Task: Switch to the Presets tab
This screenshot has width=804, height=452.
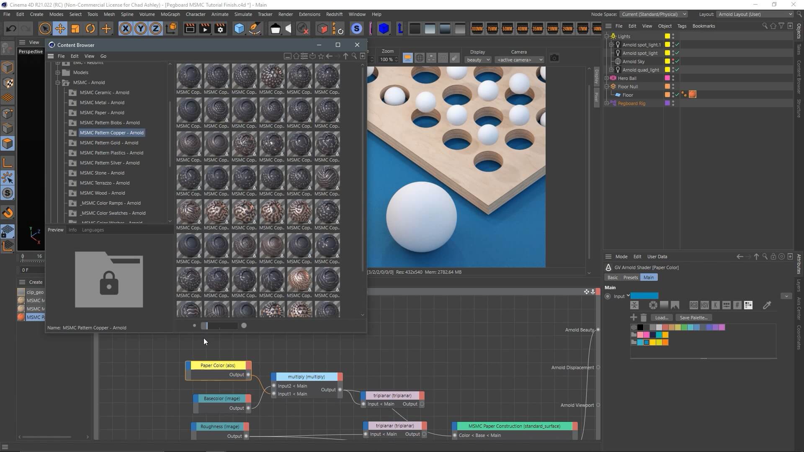Action: (x=630, y=277)
